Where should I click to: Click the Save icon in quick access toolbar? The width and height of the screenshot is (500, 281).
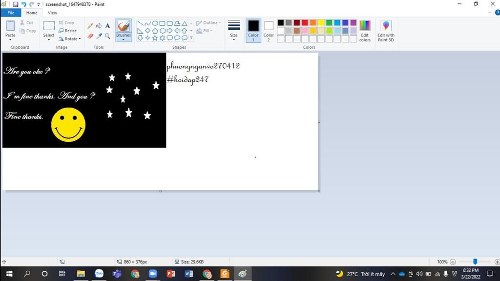click(x=15, y=4)
